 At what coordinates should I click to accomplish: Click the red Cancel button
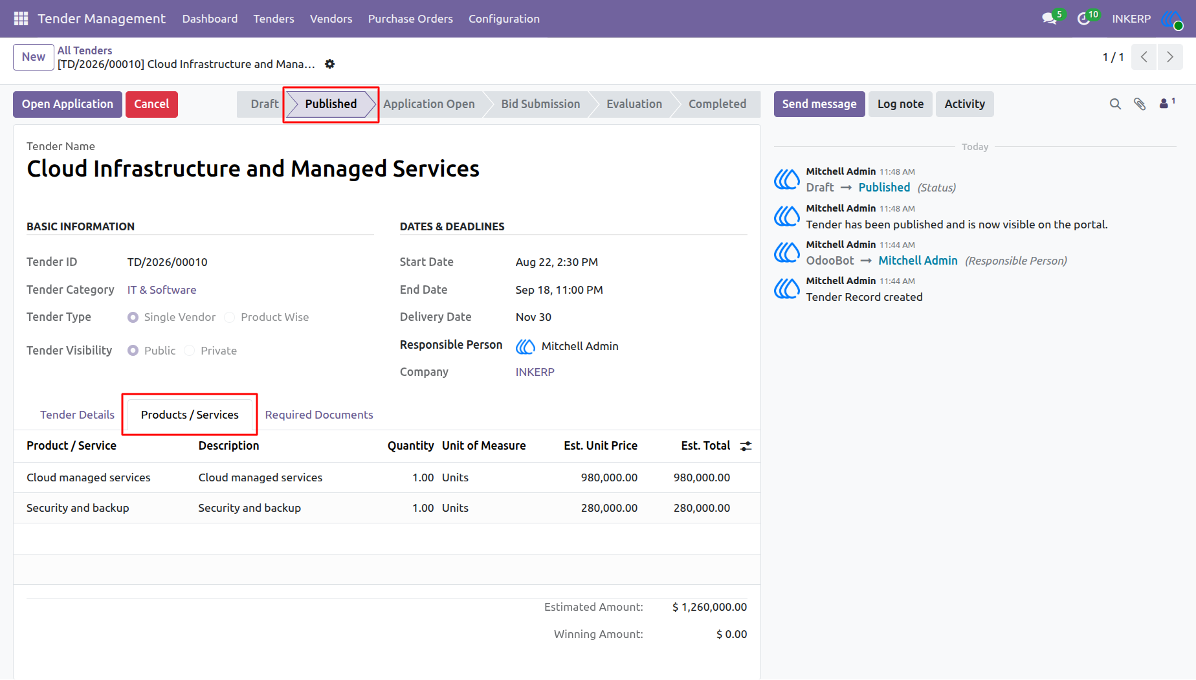(151, 104)
